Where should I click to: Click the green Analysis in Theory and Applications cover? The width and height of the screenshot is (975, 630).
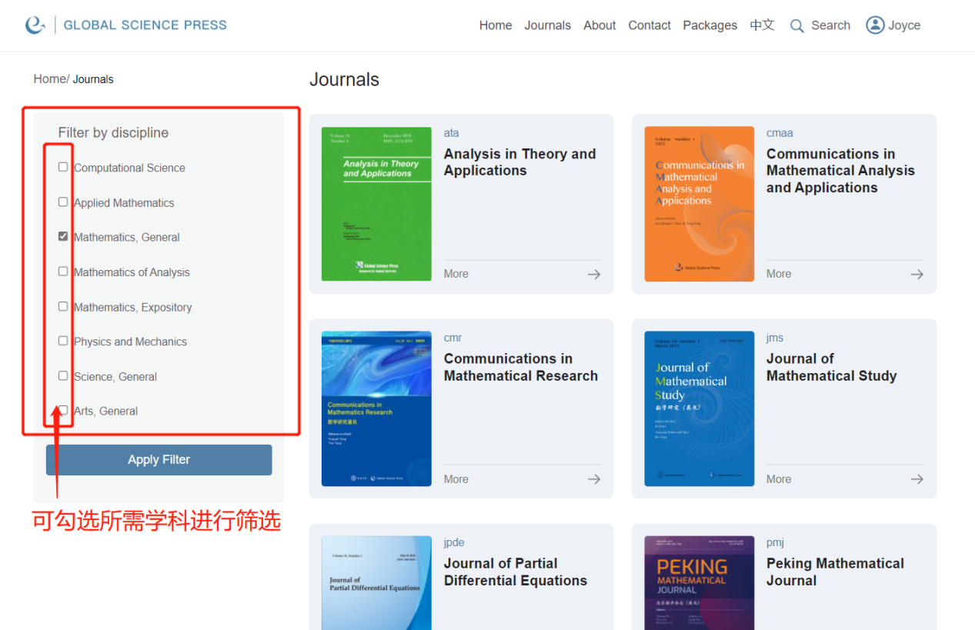pyautogui.click(x=376, y=204)
